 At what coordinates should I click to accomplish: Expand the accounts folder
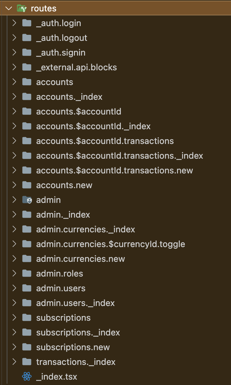(14, 82)
